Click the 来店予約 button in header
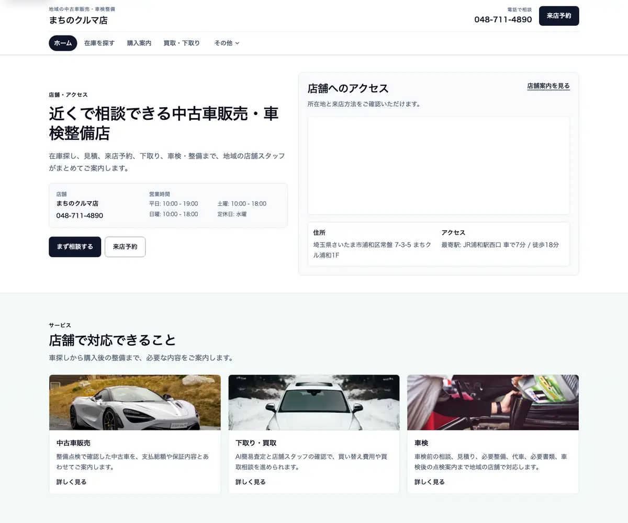Image resolution: width=628 pixels, height=523 pixels. tap(559, 16)
